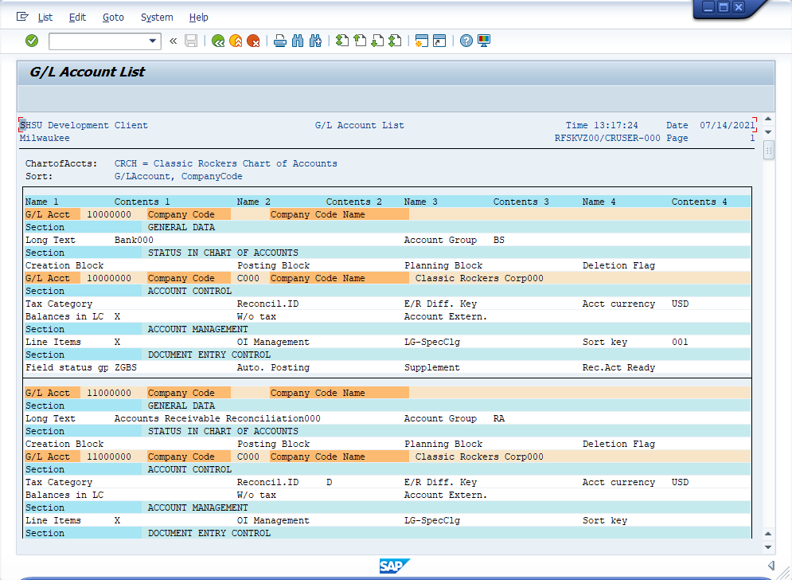The image size is (792, 580).
Task: Click the 'Milwaukee' text
Action: (x=45, y=138)
